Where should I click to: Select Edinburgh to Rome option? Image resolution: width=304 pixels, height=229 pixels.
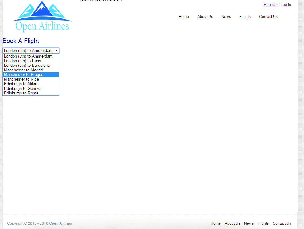coord(31,93)
